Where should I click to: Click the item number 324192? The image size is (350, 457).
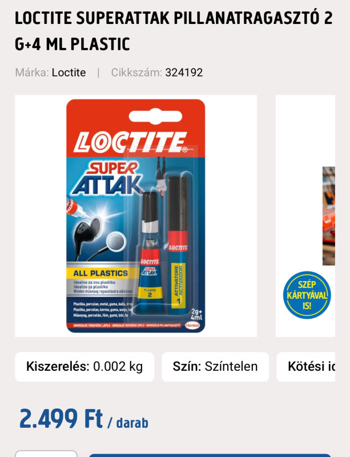(184, 73)
